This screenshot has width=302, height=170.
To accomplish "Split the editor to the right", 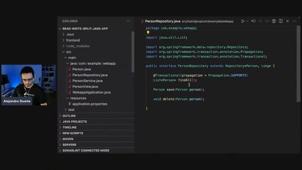I will (x=281, y=21).
